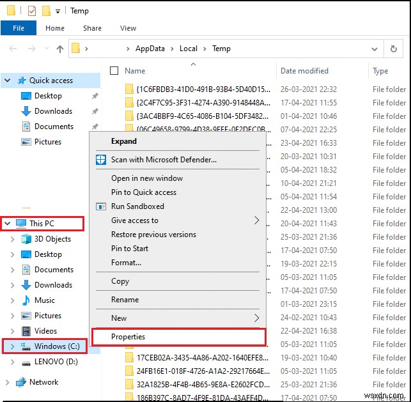The image size is (411, 402).
Task: Select folder {1C6FBDB3-41D0-491B-93B4-5D40D15...
Action: pyautogui.click(x=203, y=89)
